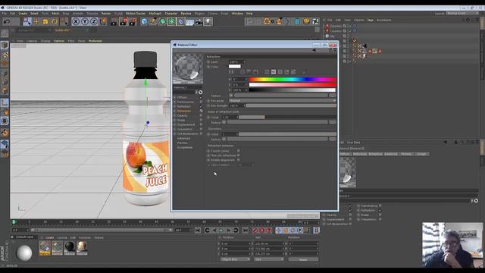Viewport: 485px width, 273px height.
Task: Click the Undo arrow icon
Action: 7,21
